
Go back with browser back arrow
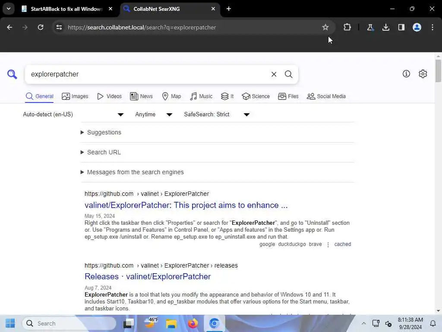(9, 27)
